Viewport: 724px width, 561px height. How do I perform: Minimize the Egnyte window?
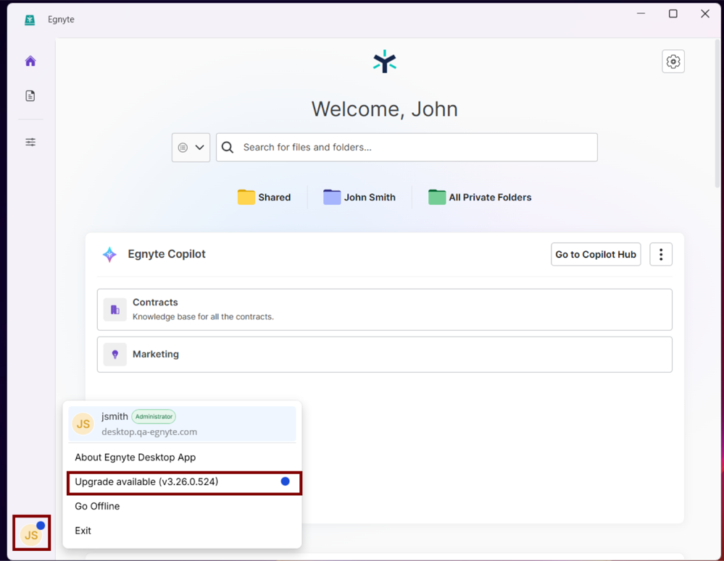(x=641, y=14)
